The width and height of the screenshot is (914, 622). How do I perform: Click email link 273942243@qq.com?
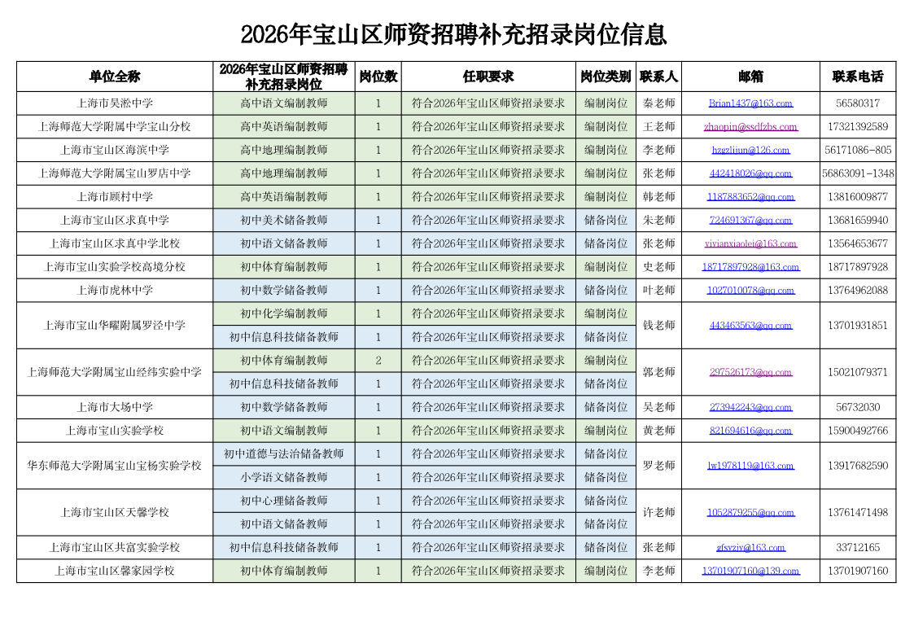click(750, 407)
